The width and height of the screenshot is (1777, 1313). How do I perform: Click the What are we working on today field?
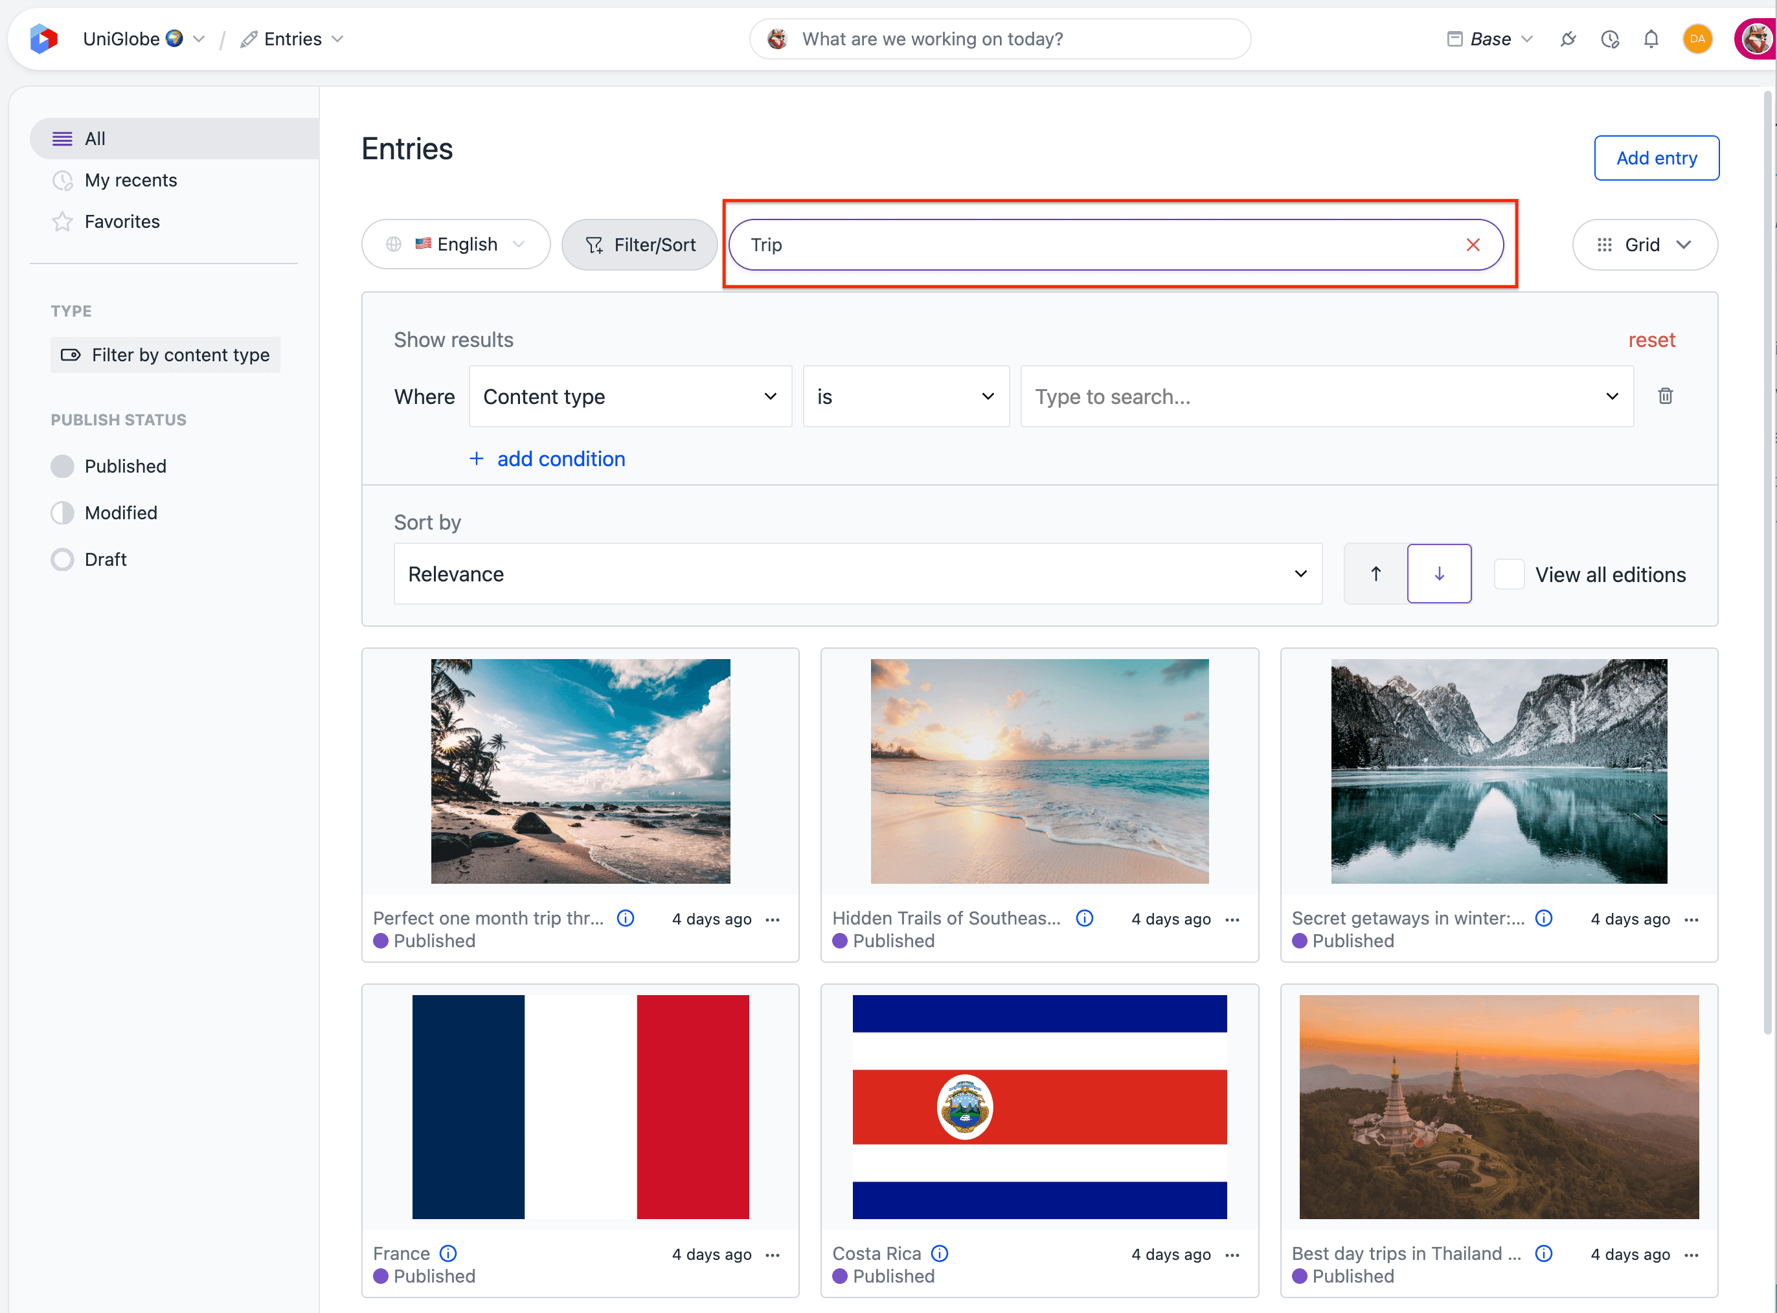tap(1000, 39)
